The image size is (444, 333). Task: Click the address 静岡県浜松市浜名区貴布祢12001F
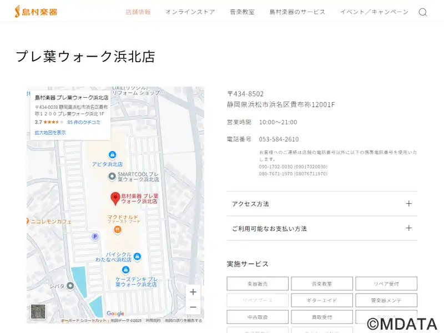[x=281, y=104]
